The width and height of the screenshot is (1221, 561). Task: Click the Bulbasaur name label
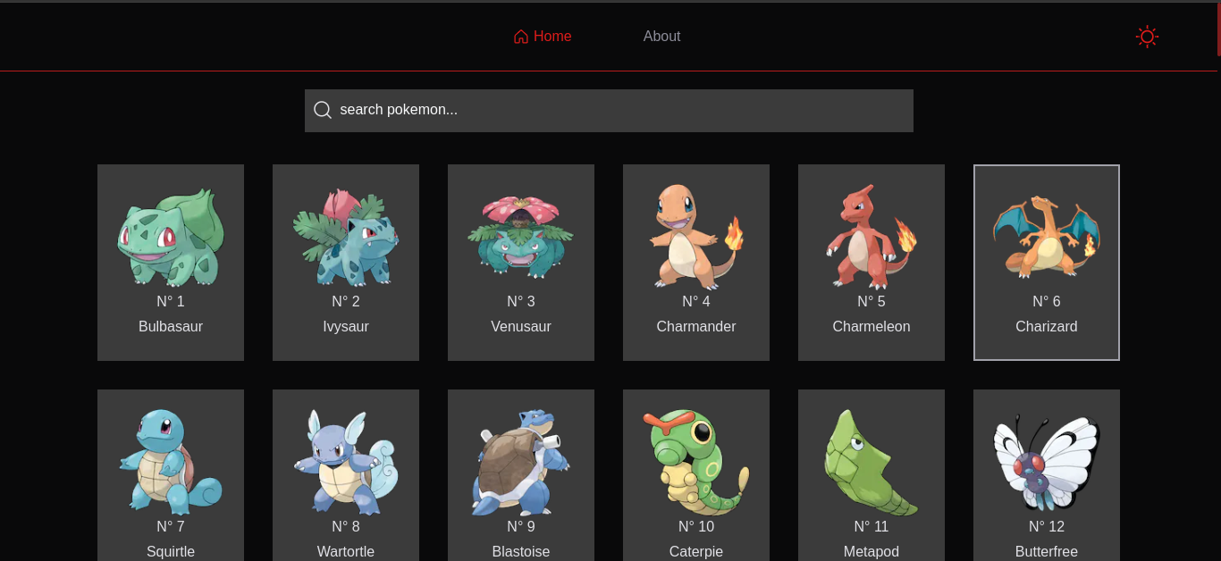point(171,327)
